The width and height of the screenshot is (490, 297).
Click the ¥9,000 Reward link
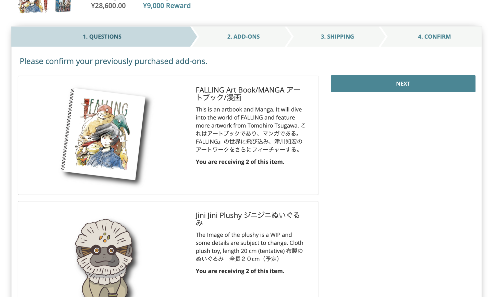167,6
